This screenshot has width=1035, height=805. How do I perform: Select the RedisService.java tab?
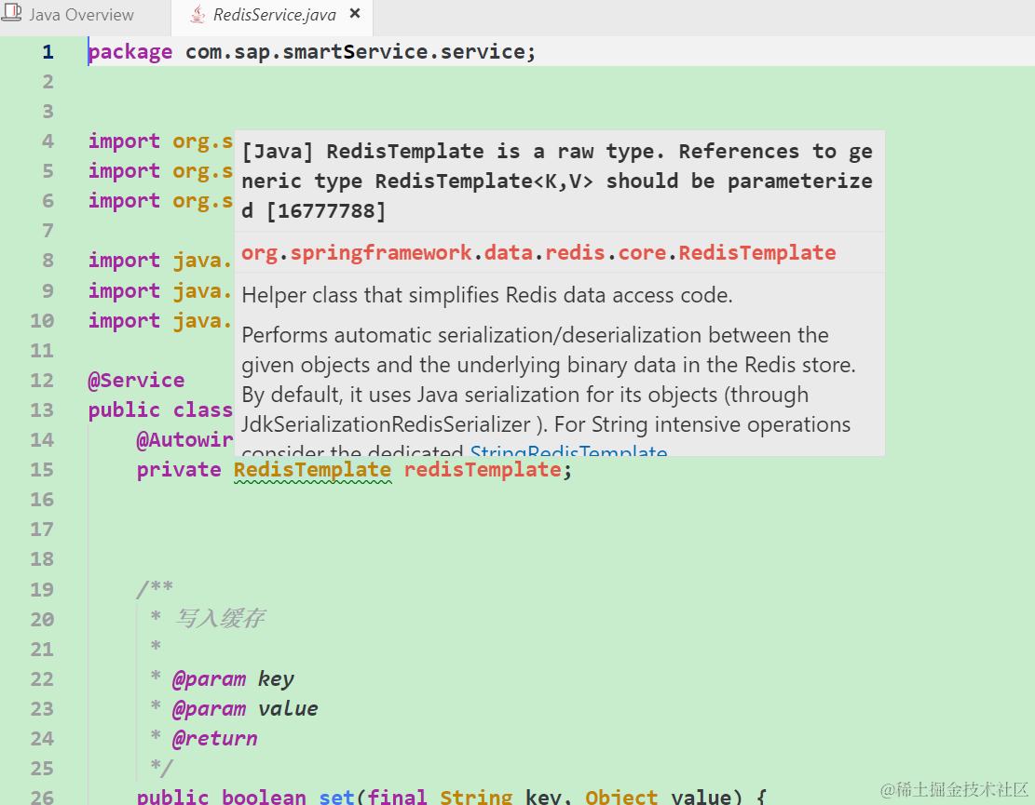275,15
